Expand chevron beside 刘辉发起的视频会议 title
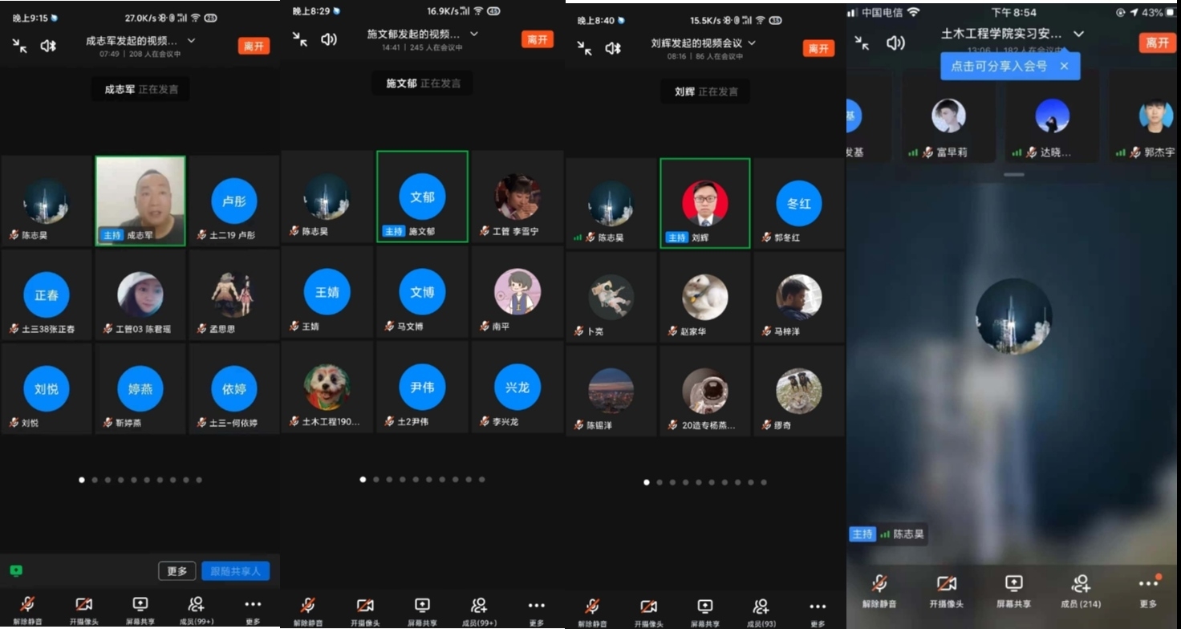Image resolution: width=1181 pixels, height=629 pixels. 752,43
